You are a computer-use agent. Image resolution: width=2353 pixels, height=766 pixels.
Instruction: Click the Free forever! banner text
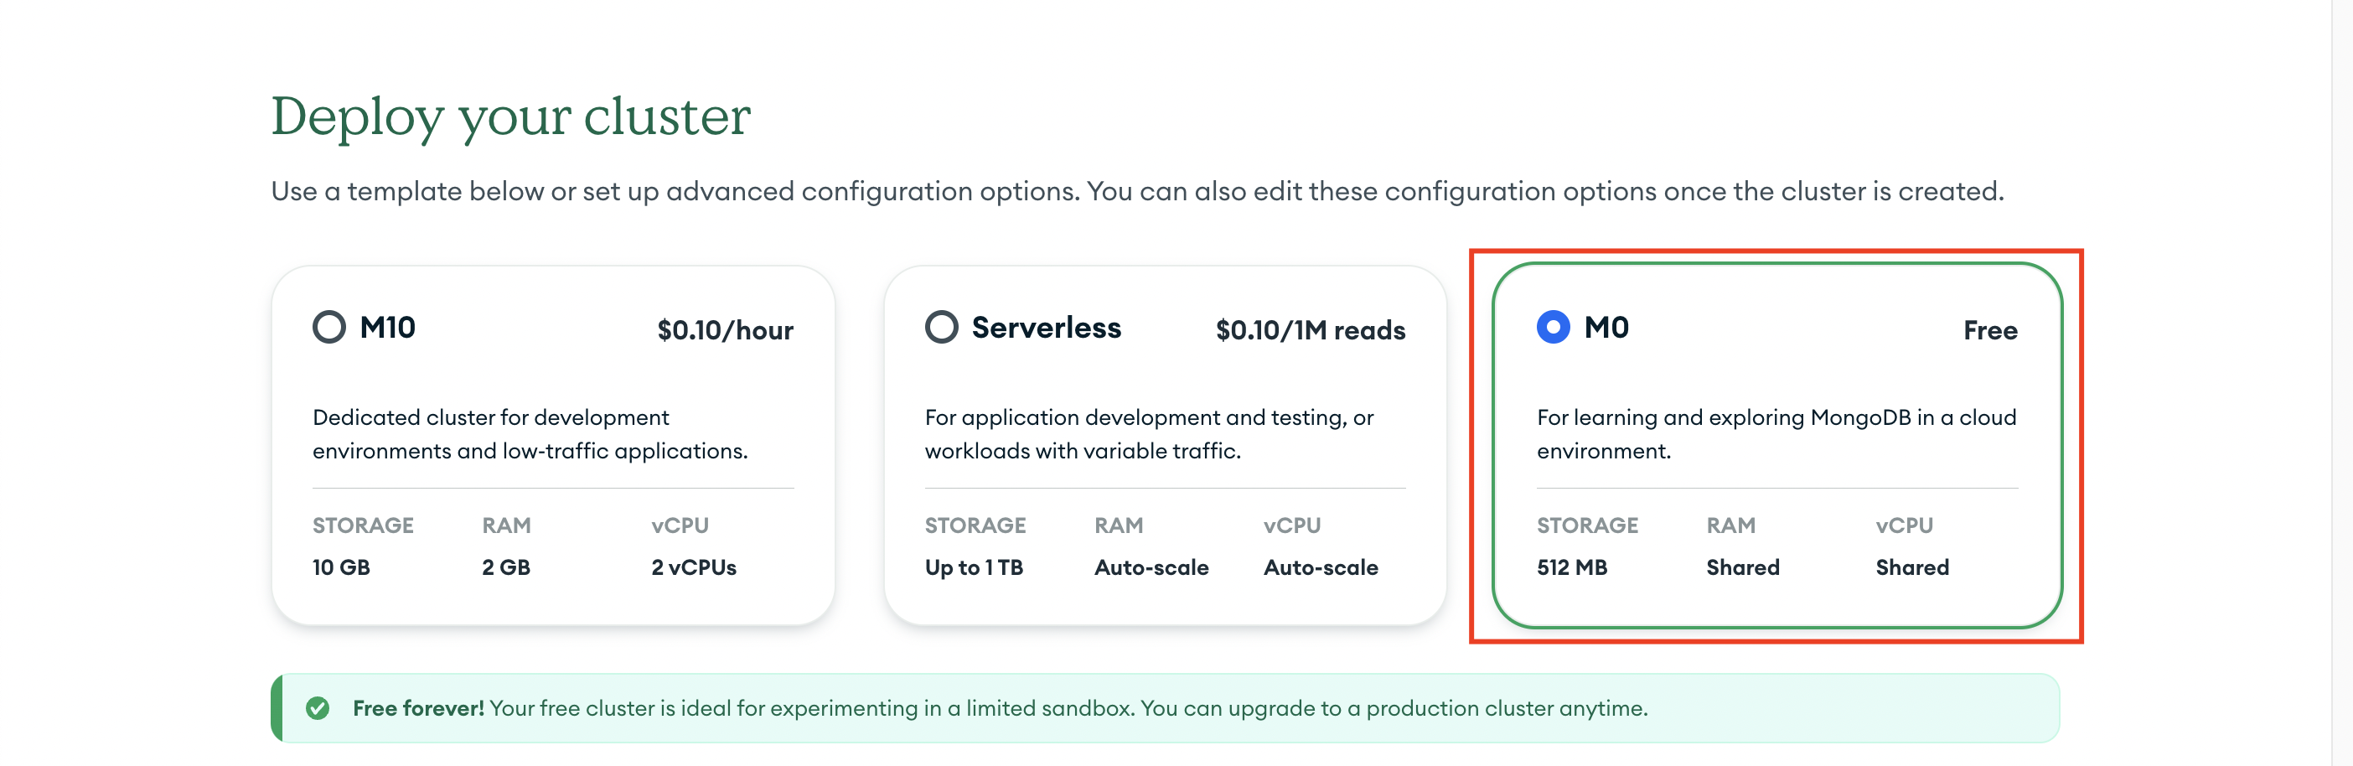(x=418, y=707)
